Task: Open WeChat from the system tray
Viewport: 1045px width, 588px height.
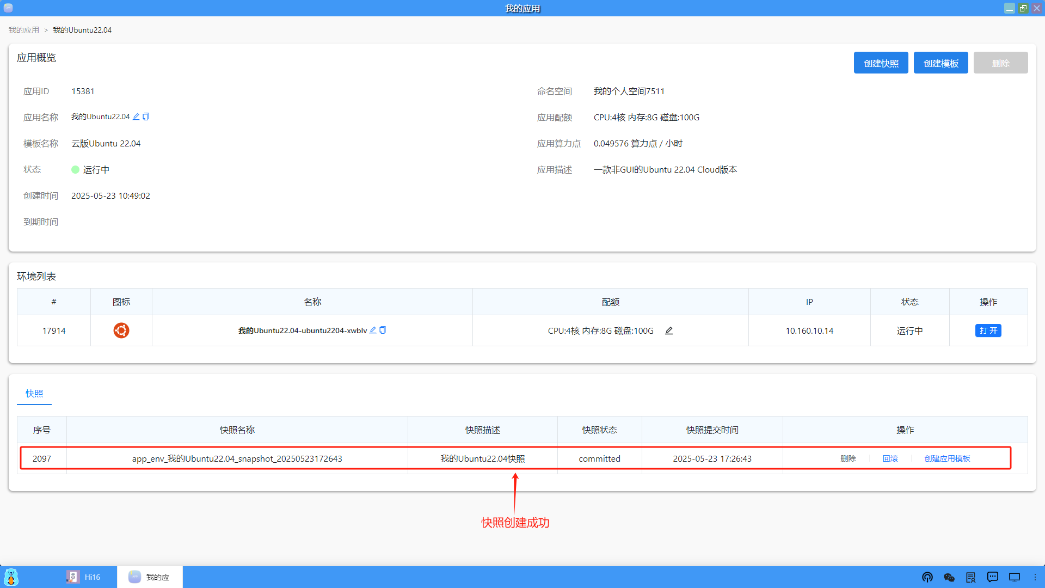Action: (x=949, y=577)
